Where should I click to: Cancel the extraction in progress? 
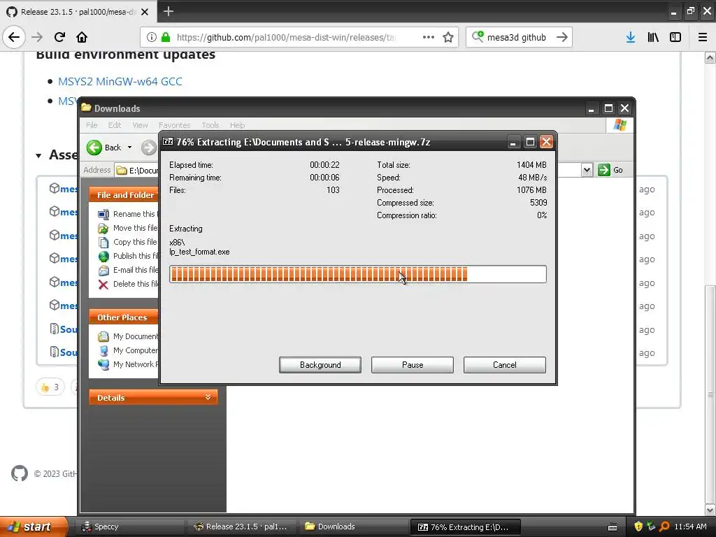[505, 365]
